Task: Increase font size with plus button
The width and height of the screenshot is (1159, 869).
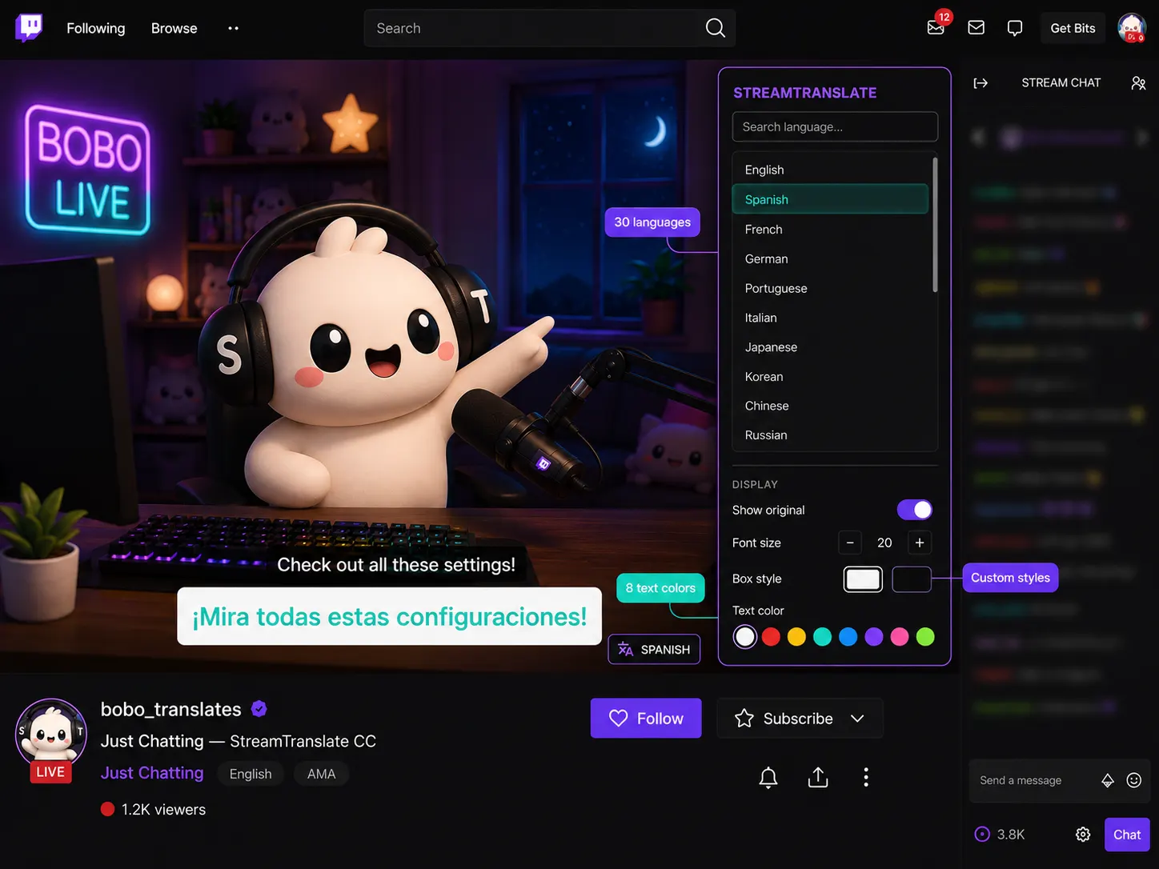Action: pyautogui.click(x=920, y=543)
